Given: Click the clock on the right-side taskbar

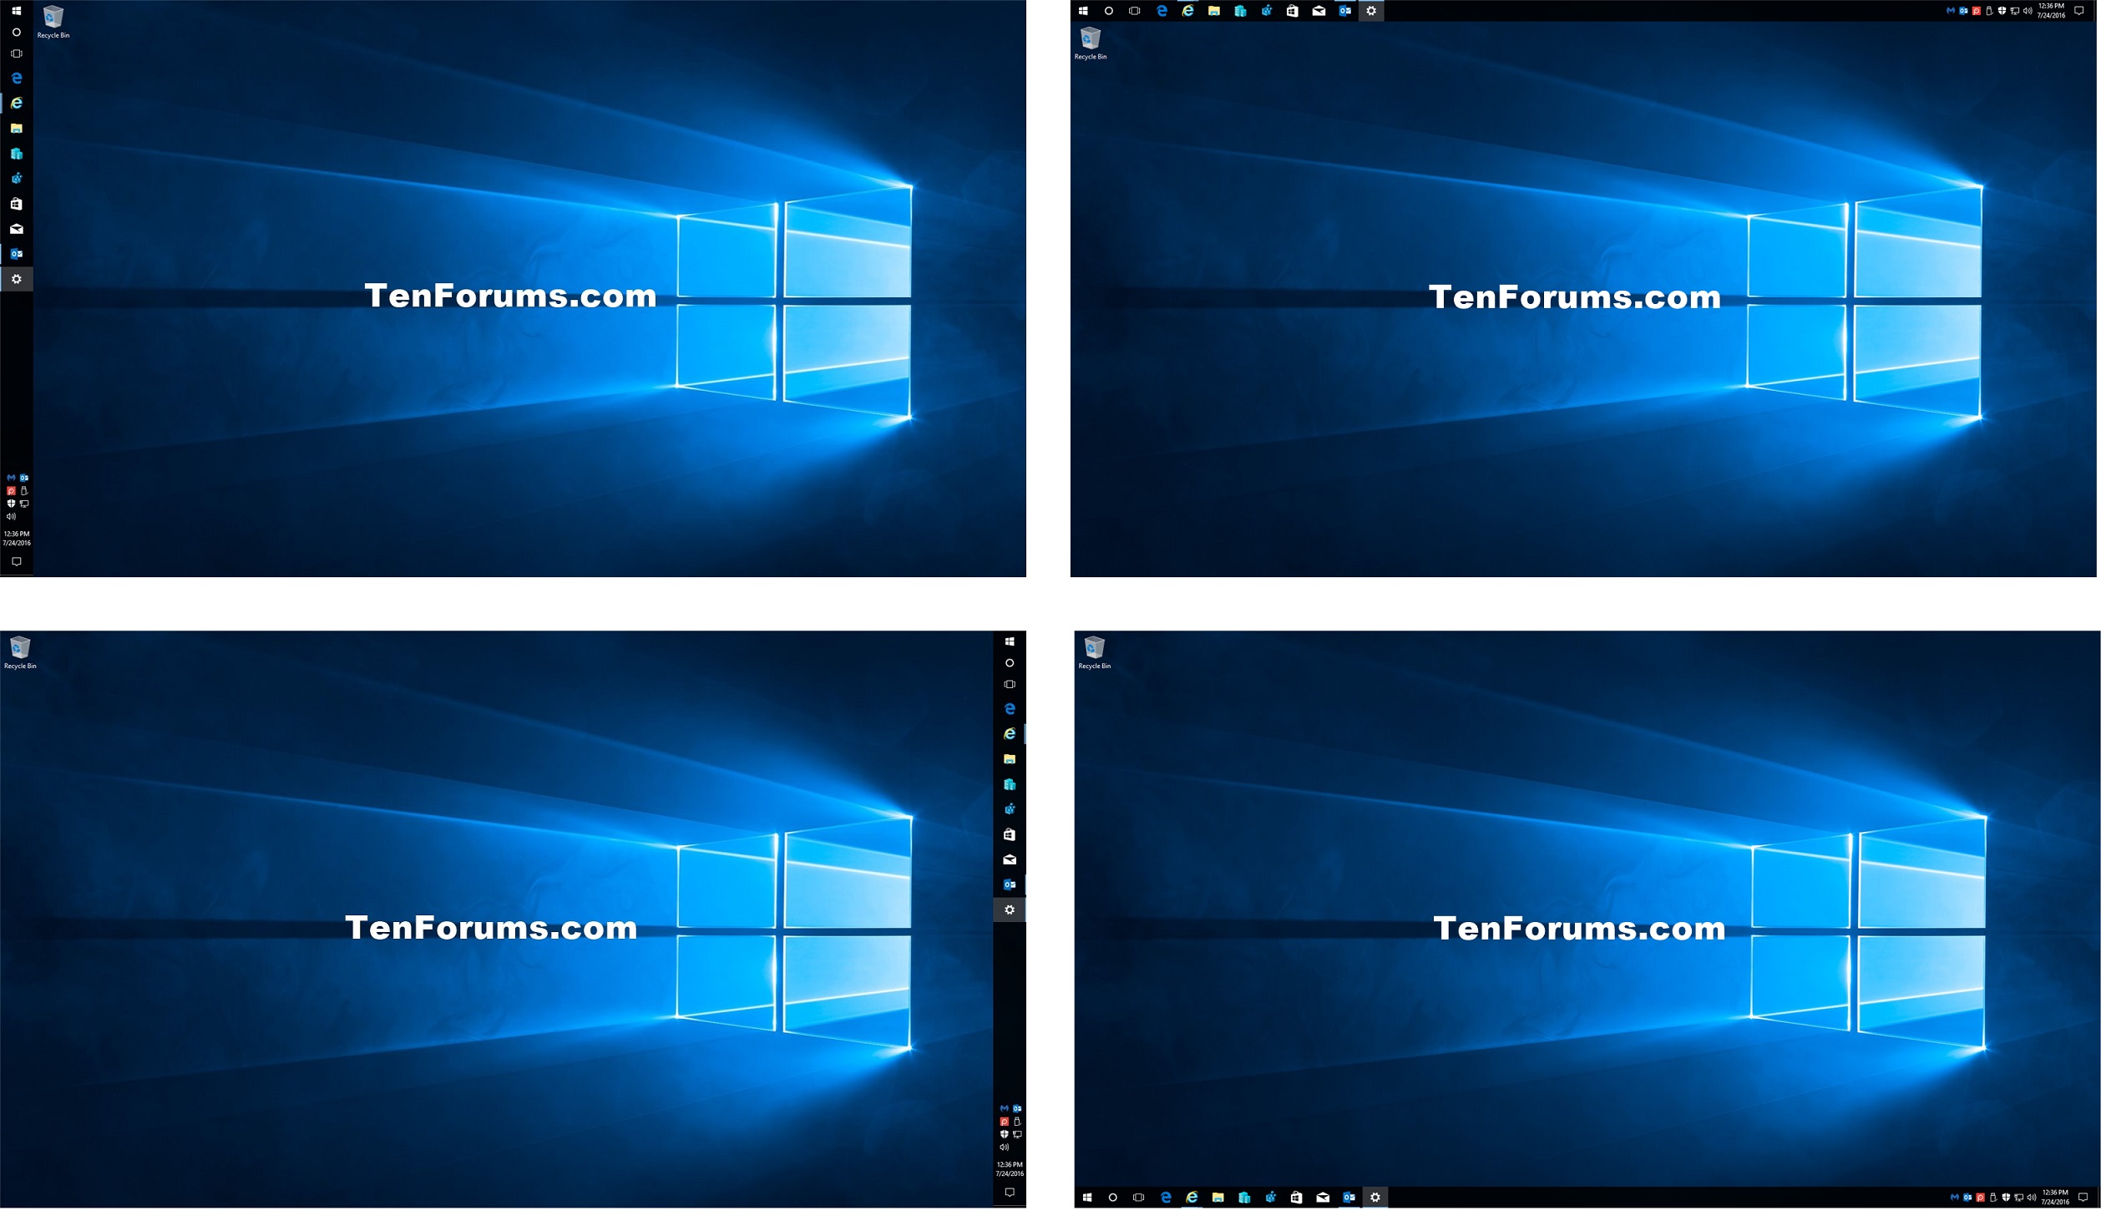Looking at the screenshot, I should coord(1009,1168).
